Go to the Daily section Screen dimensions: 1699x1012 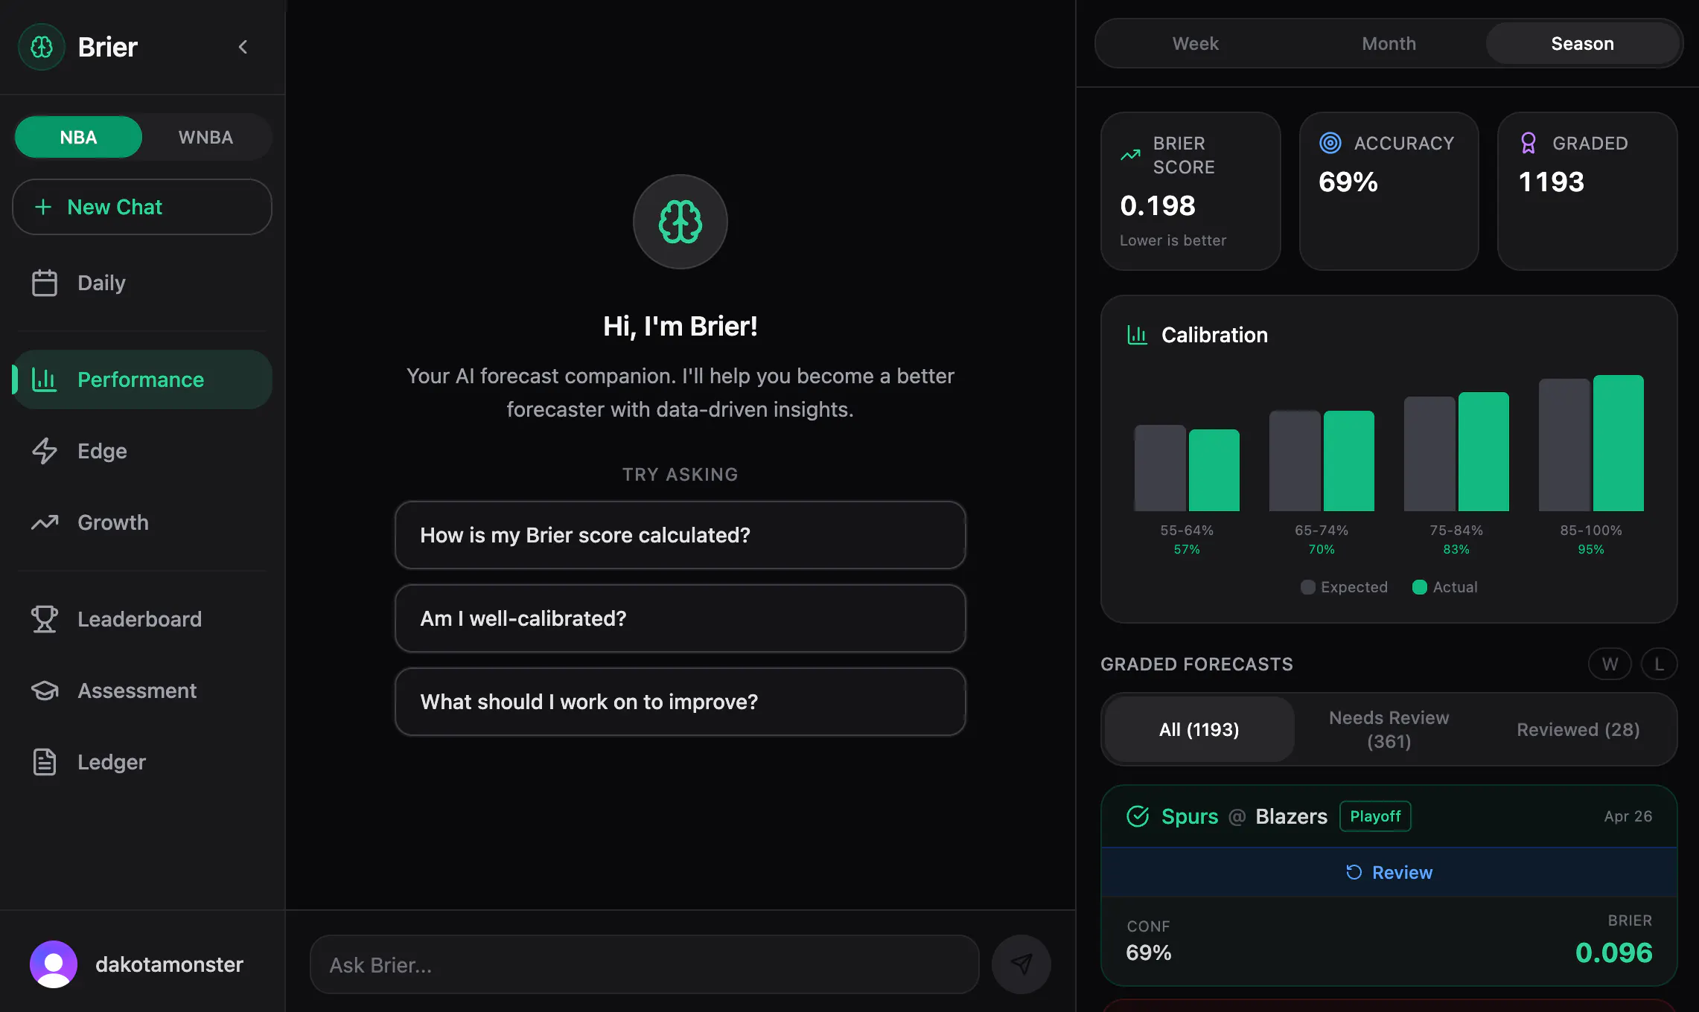click(x=142, y=283)
